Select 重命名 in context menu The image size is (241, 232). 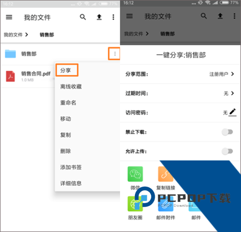(68, 103)
